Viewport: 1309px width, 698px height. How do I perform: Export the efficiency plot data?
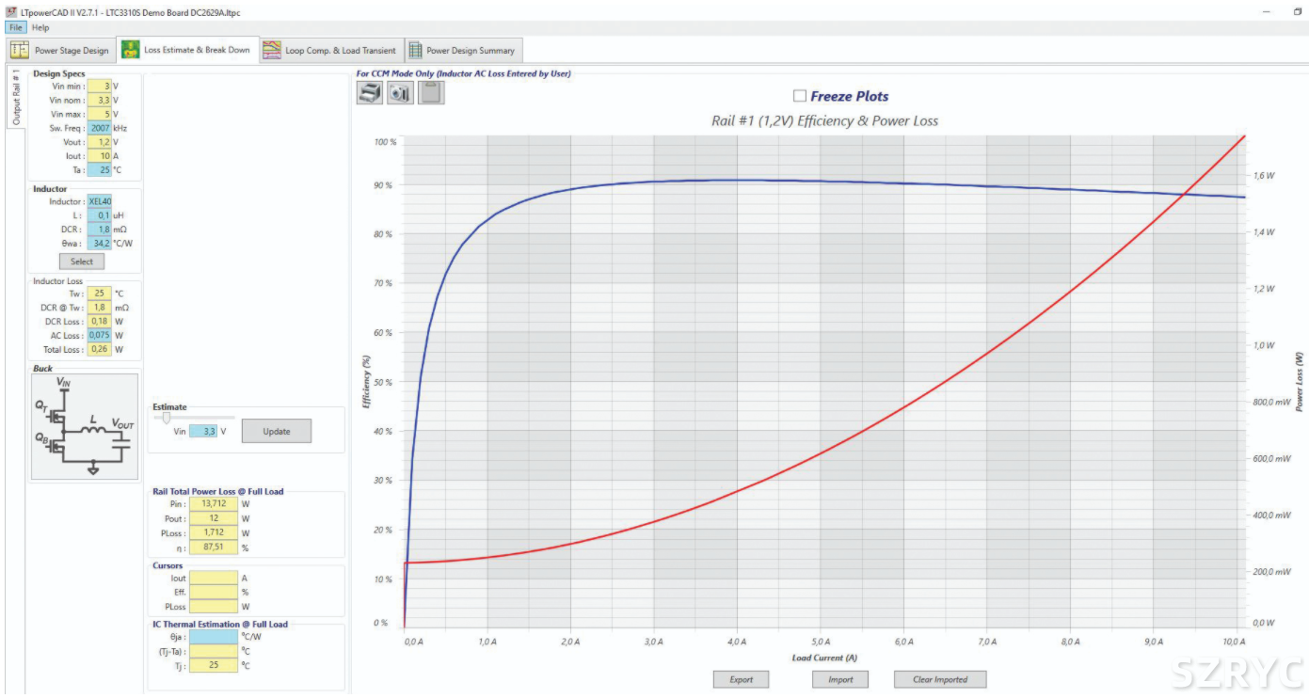pos(742,679)
